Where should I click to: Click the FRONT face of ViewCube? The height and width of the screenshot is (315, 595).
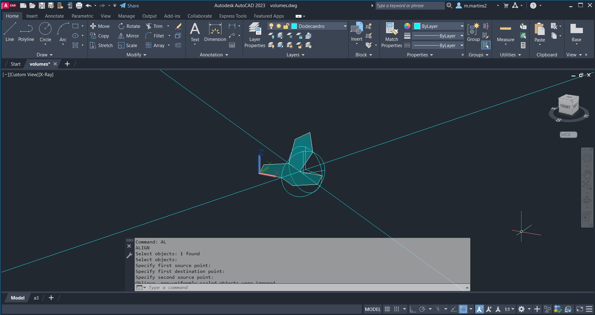tap(565, 107)
